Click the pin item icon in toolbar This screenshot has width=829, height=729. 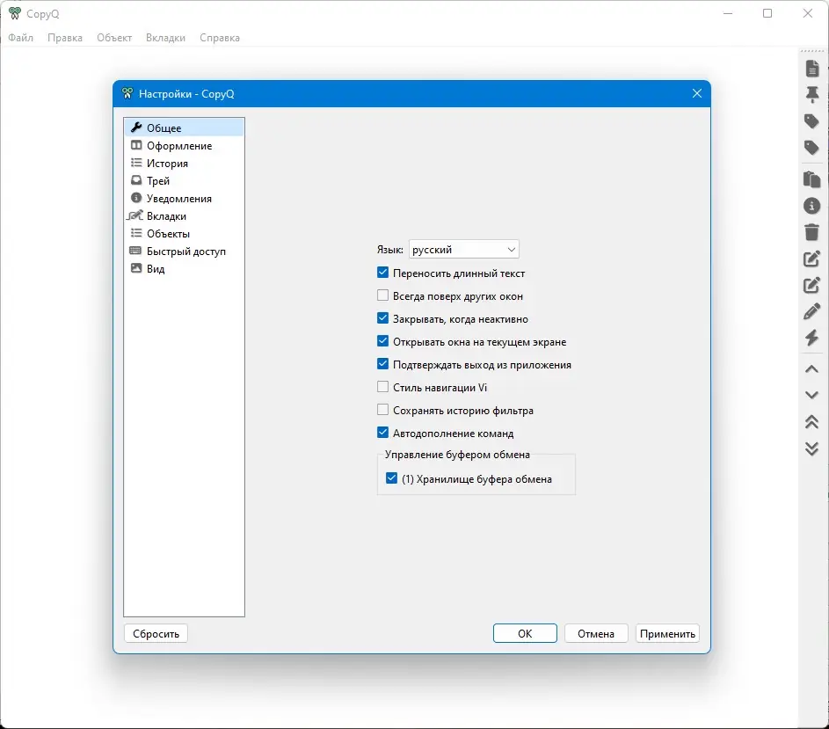tap(812, 95)
